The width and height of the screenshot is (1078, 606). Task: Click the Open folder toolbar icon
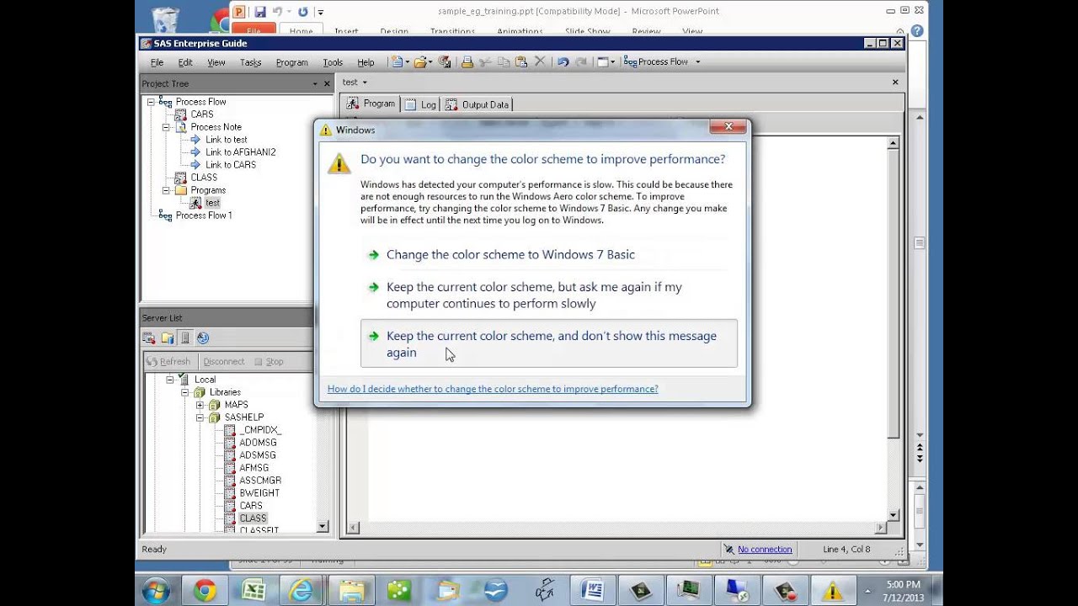[x=419, y=62]
